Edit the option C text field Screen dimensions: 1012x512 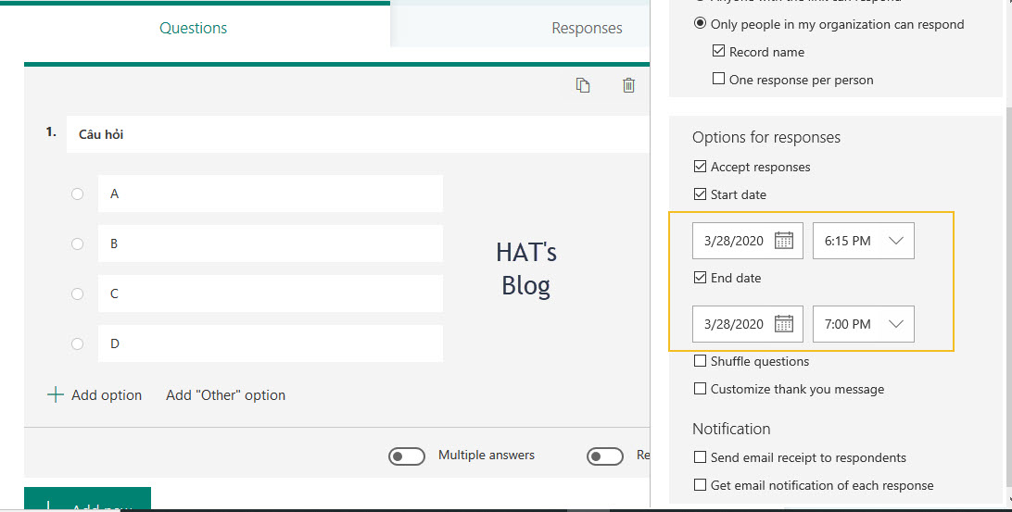click(x=271, y=293)
